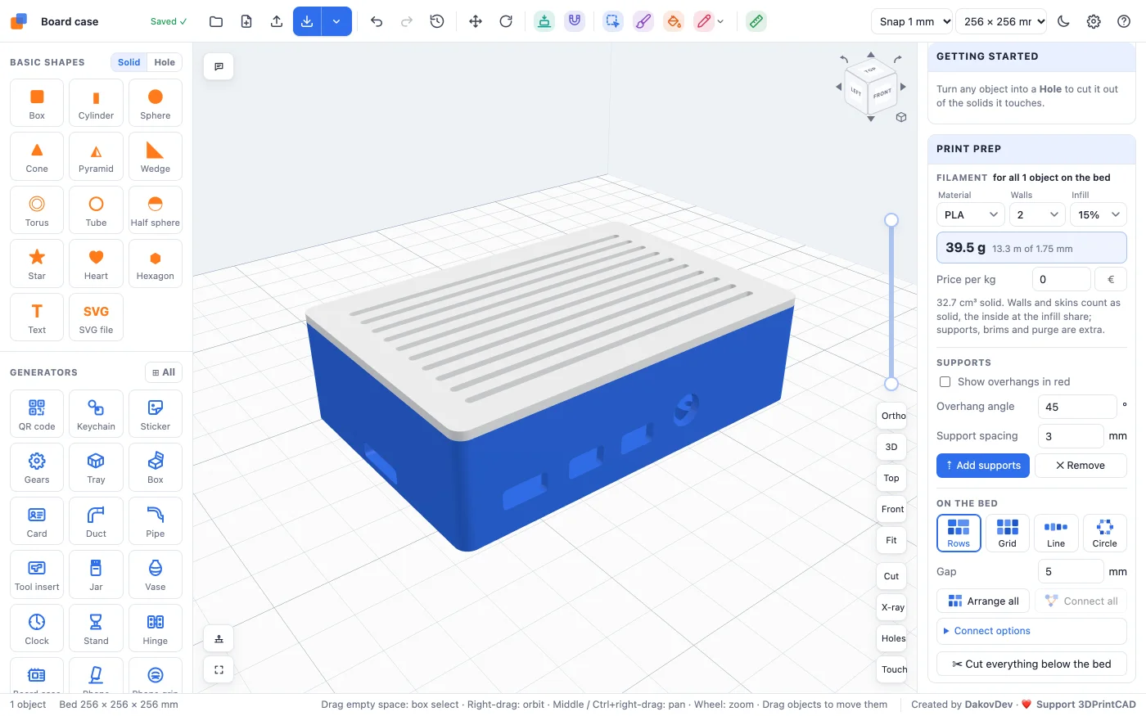The width and height of the screenshot is (1146, 716).
Task: Click the bottom handle of the vertical slider
Action: 891,384
